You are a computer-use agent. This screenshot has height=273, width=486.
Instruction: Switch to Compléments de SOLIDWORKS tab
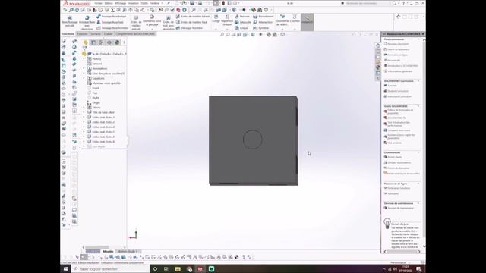pos(135,33)
